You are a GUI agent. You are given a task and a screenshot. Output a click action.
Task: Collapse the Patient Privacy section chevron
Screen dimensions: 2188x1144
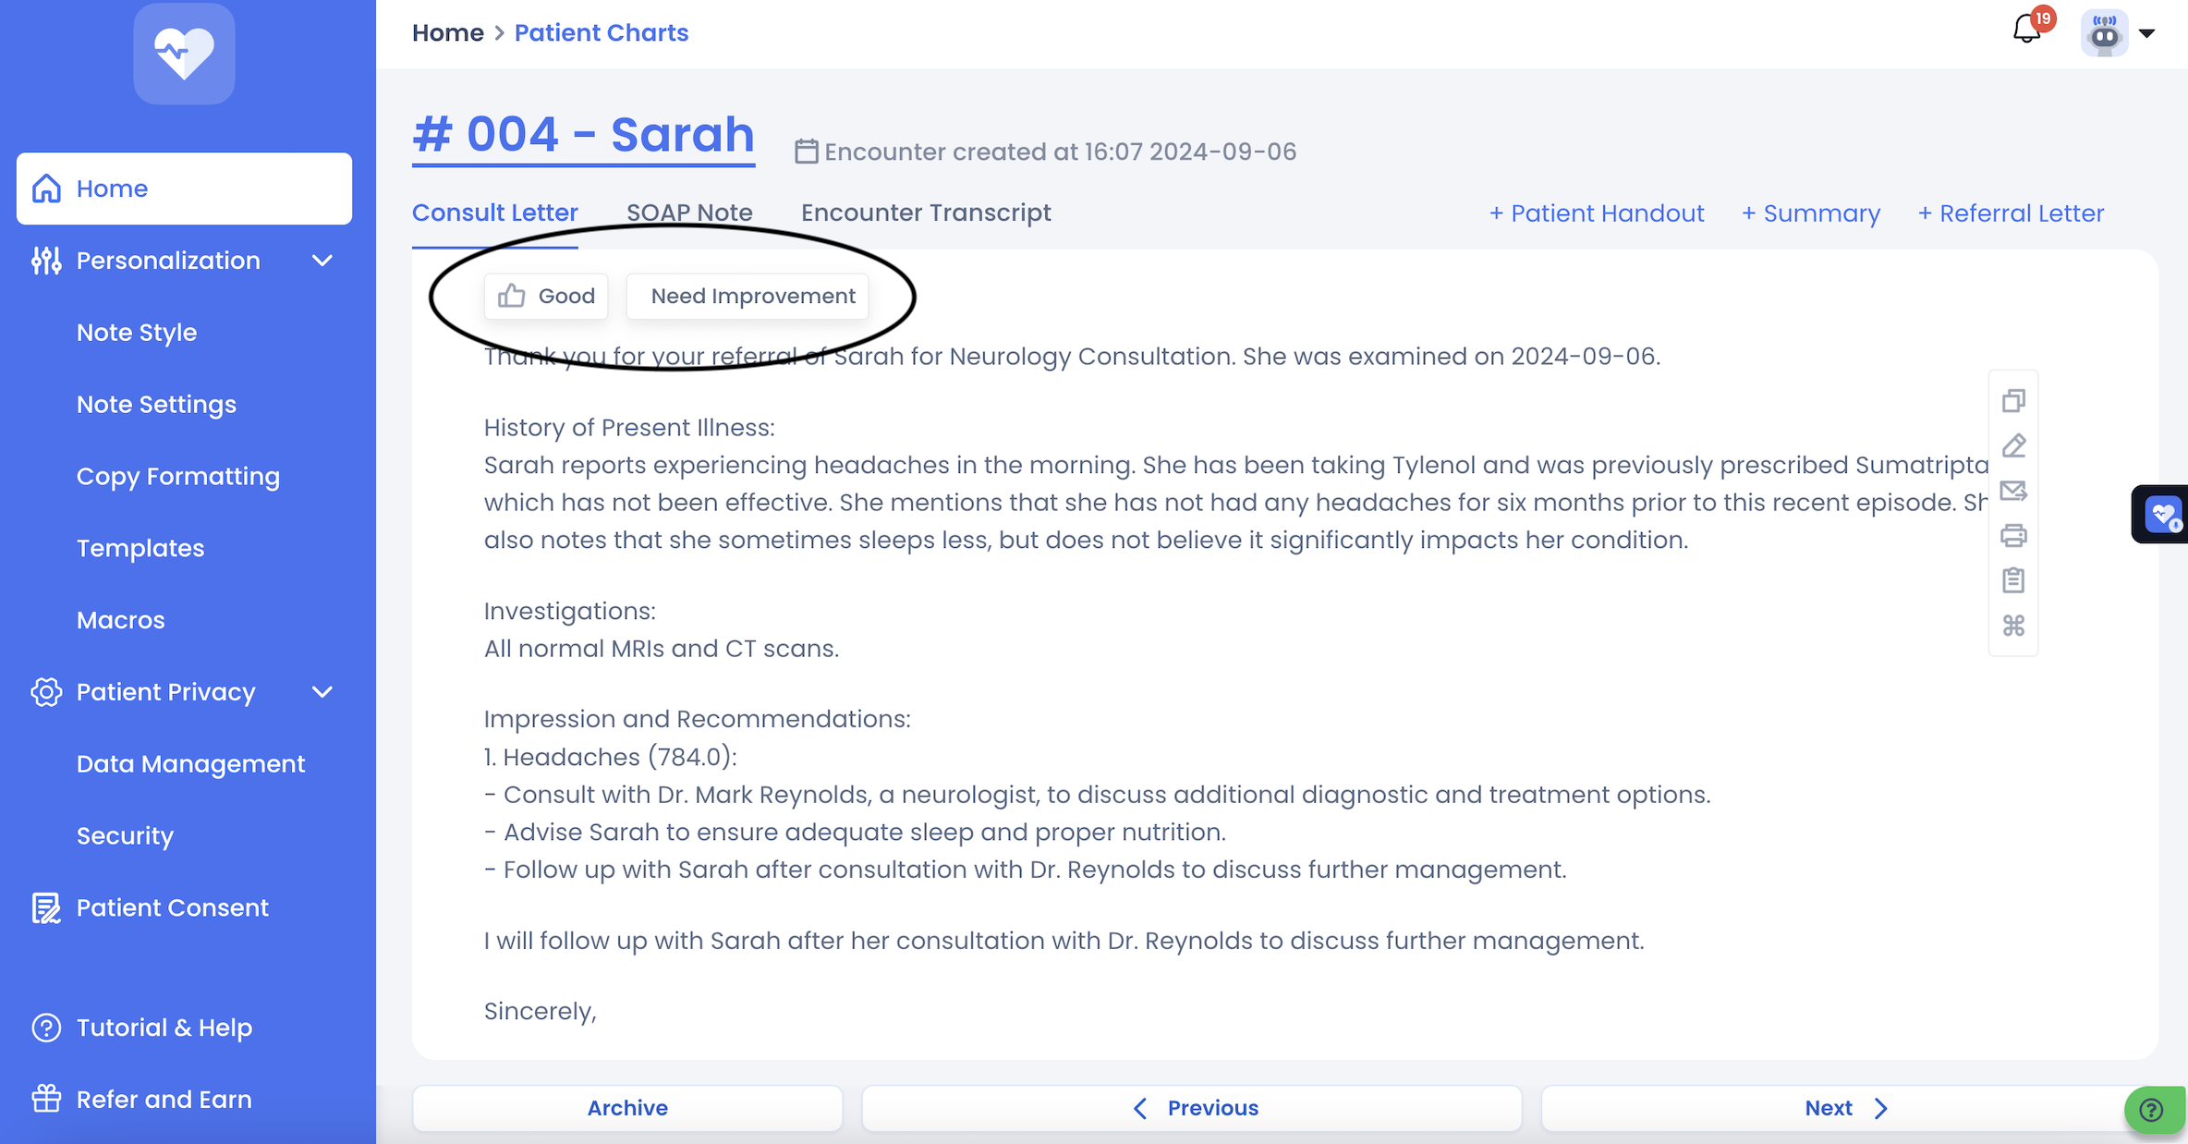tap(322, 692)
